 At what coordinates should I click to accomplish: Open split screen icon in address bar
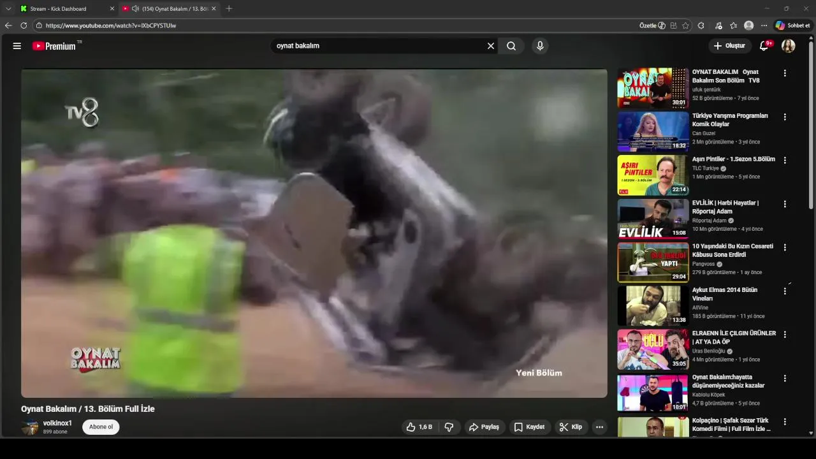673,25
